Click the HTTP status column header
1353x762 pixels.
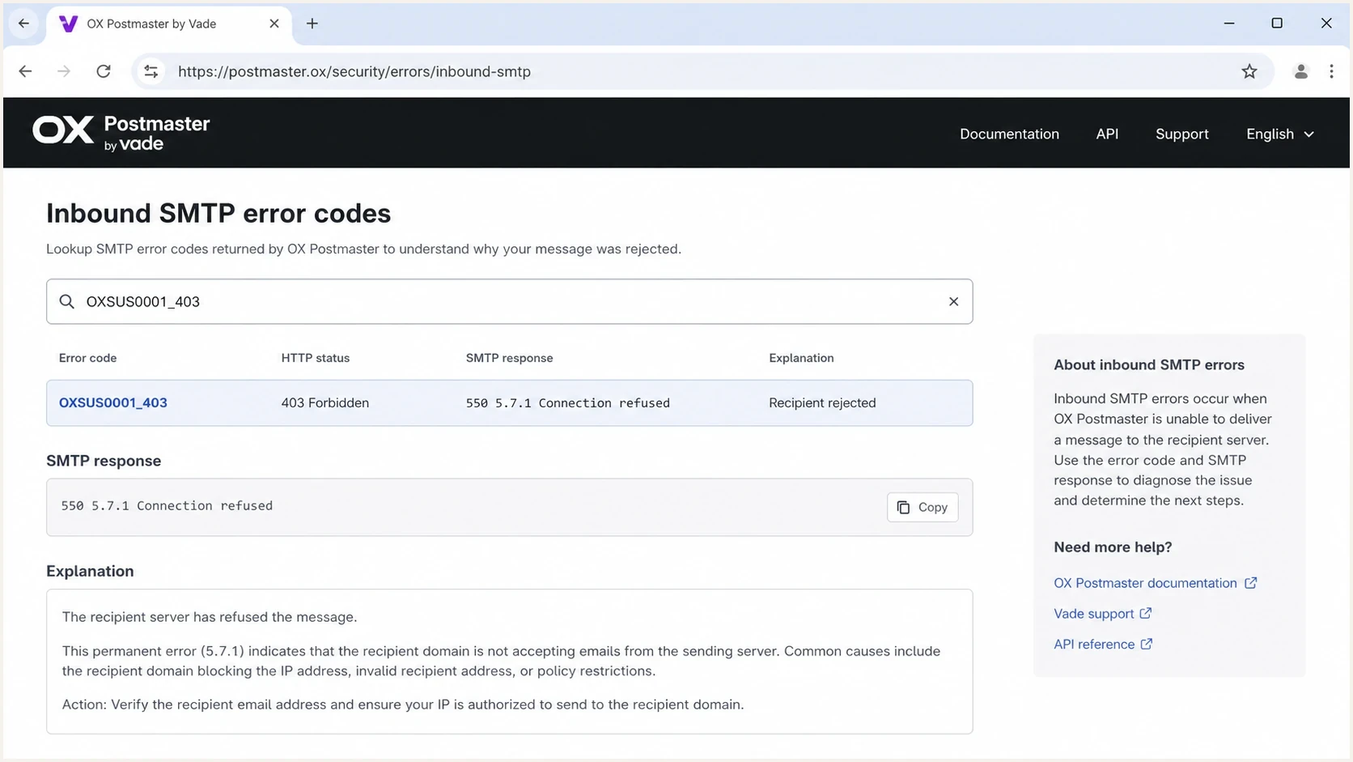(316, 358)
